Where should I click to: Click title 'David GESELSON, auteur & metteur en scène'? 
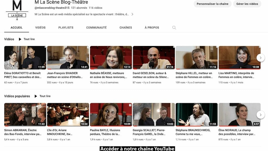coord(151,75)
